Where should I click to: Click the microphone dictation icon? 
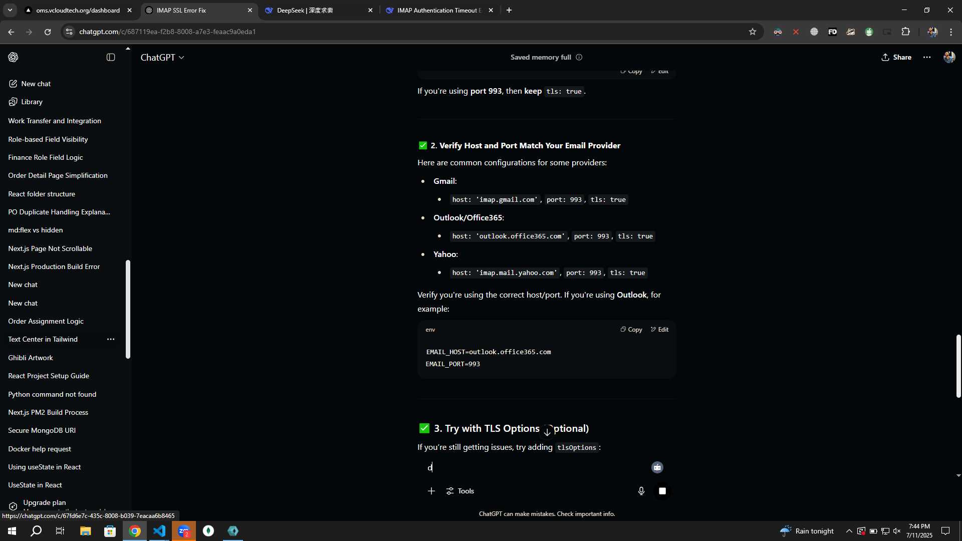pyautogui.click(x=641, y=491)
